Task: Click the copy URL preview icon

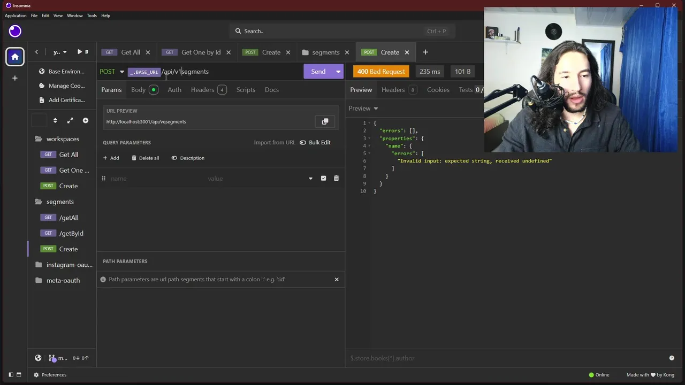Action: click(x=325, y=121)
